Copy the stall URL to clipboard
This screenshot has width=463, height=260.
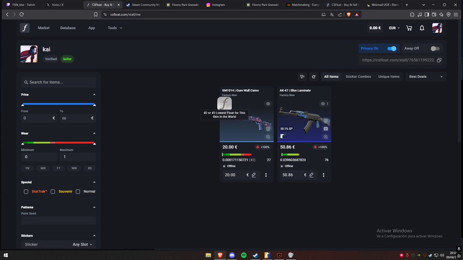point(439,60)
